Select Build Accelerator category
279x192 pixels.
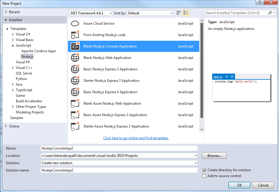coord(29,101)
